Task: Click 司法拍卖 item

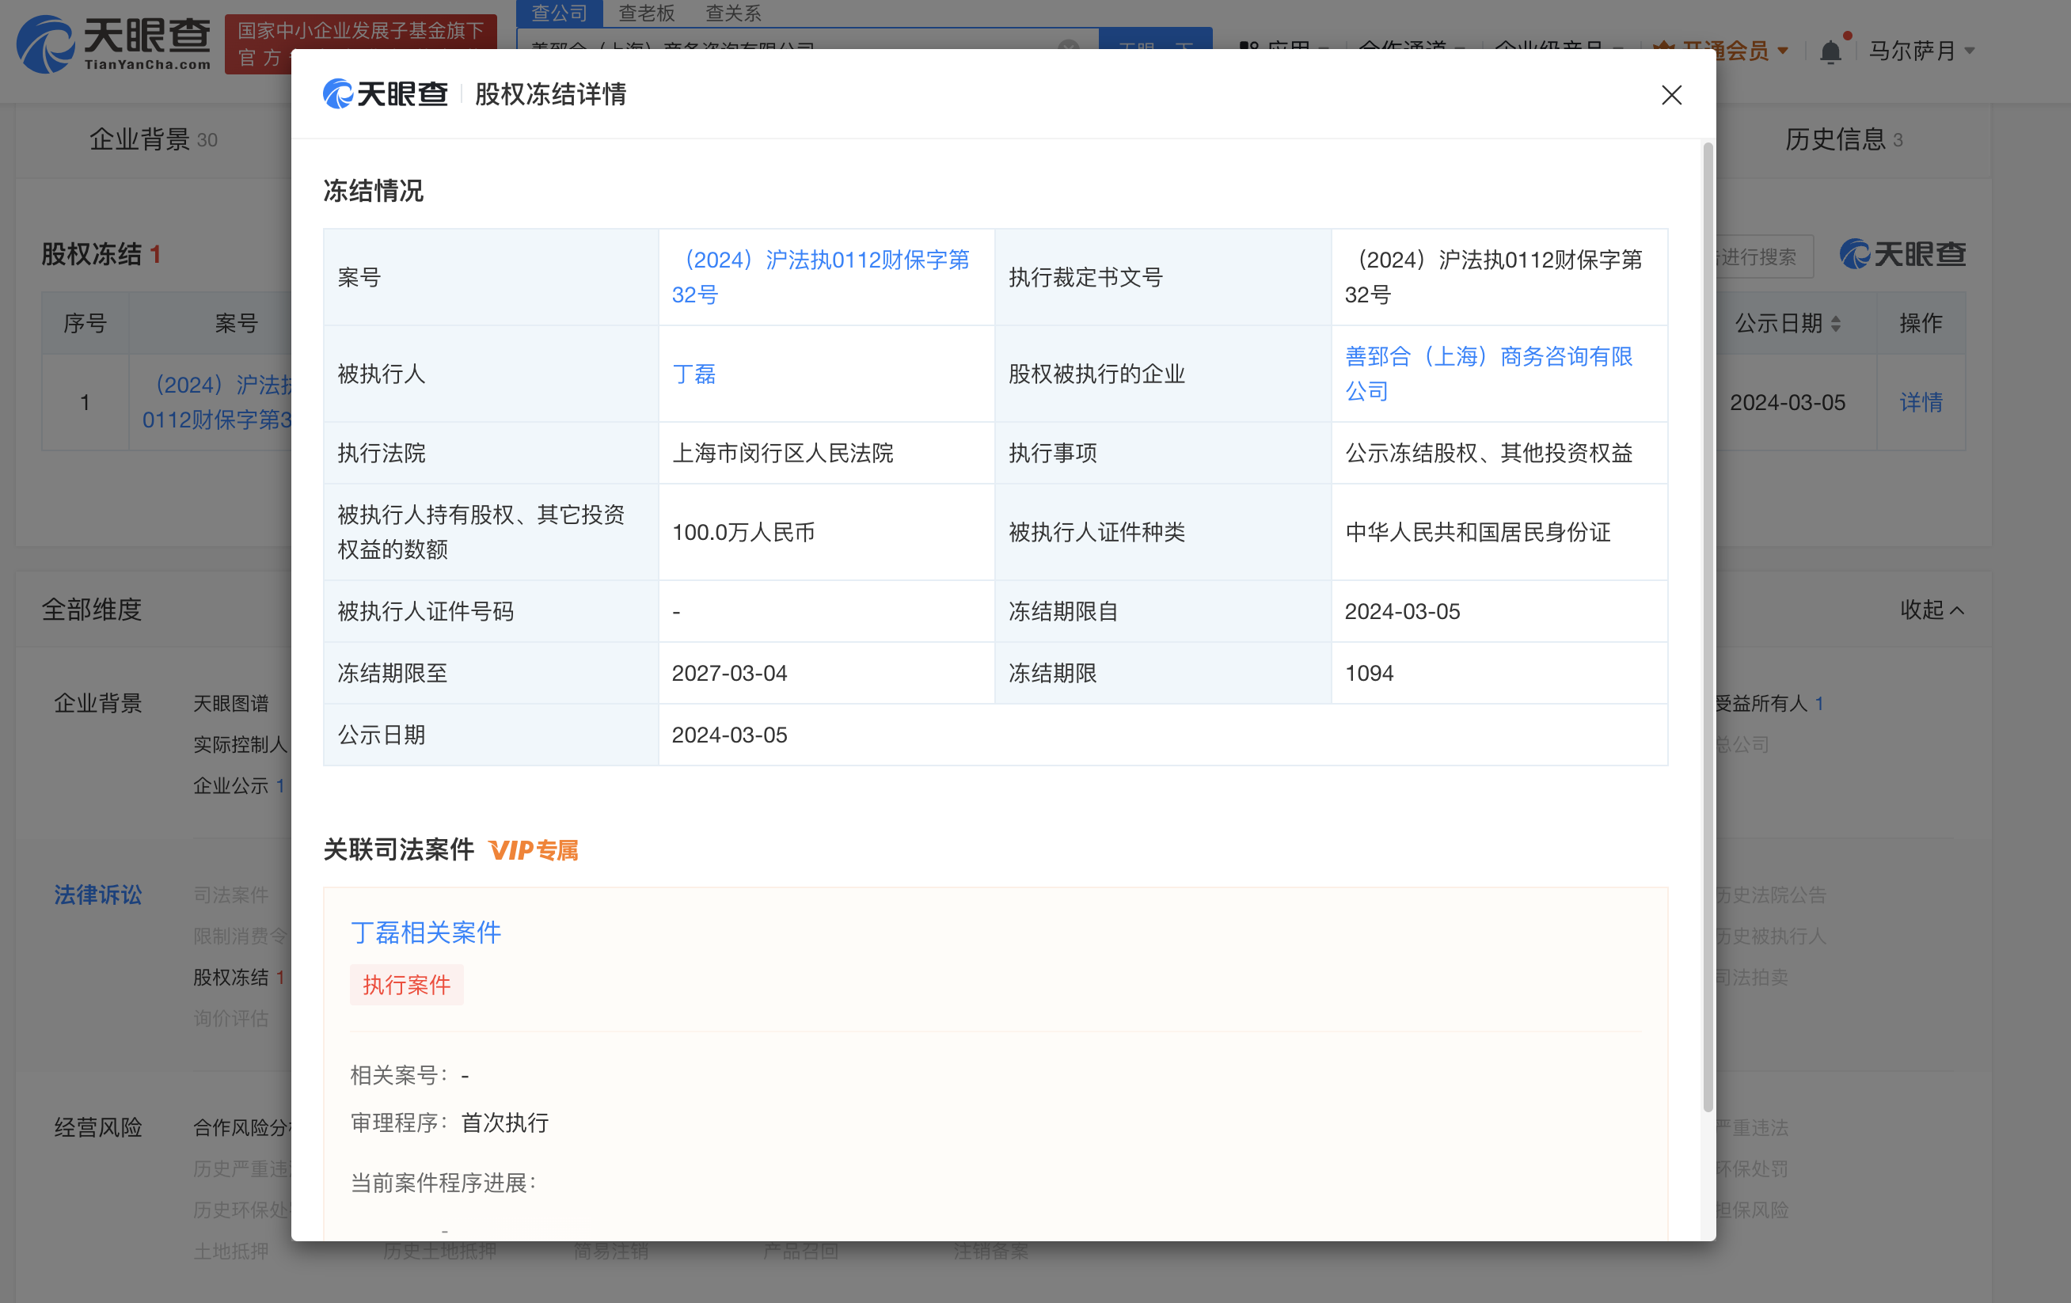Action: [x=1752, y=977]
